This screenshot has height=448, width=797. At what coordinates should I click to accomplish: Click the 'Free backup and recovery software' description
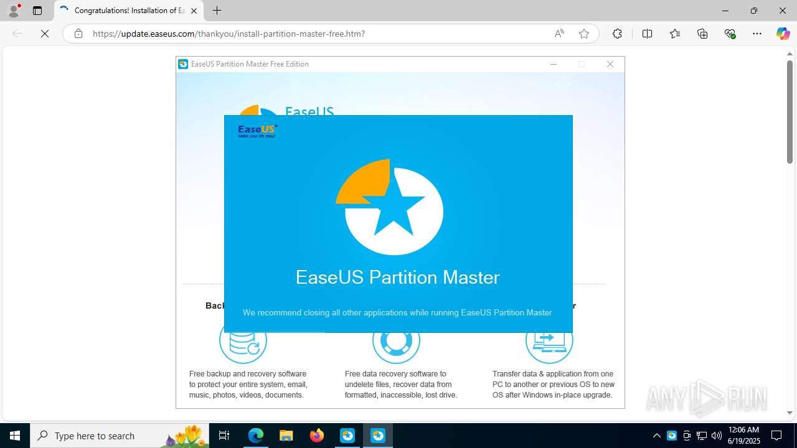248,385
